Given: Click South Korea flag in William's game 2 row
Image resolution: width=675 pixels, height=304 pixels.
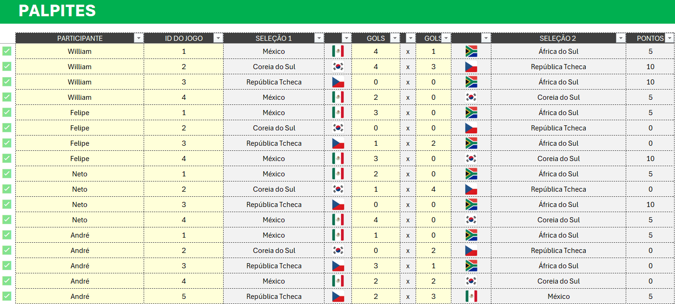Looking at the screenshot, I should point(338,67).
